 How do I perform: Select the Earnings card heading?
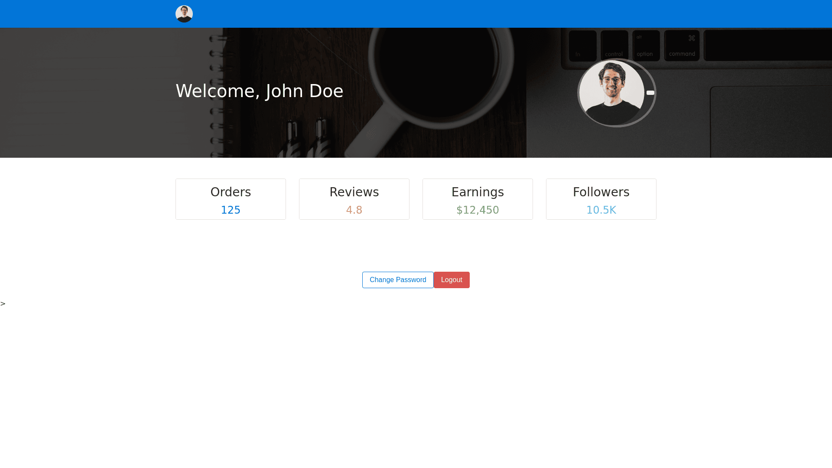click(x=478, y=192)
